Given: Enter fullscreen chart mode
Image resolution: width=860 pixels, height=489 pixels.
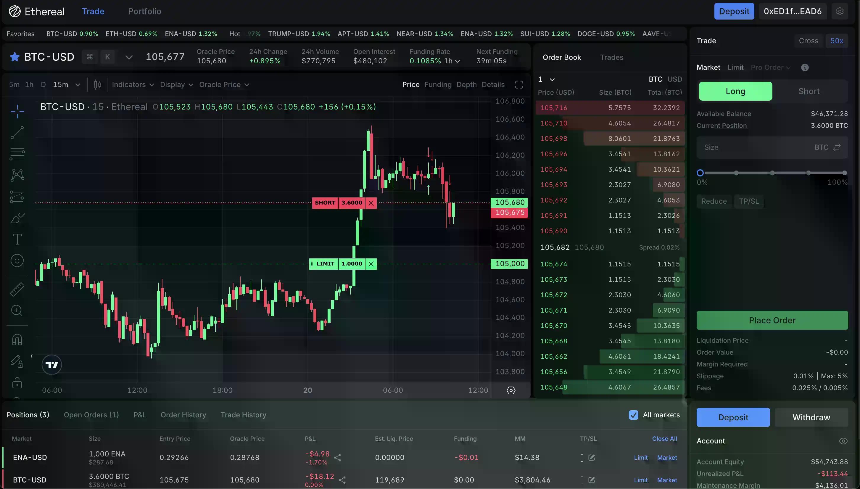Looking at the screenshot, I should (x=518, y=85).
